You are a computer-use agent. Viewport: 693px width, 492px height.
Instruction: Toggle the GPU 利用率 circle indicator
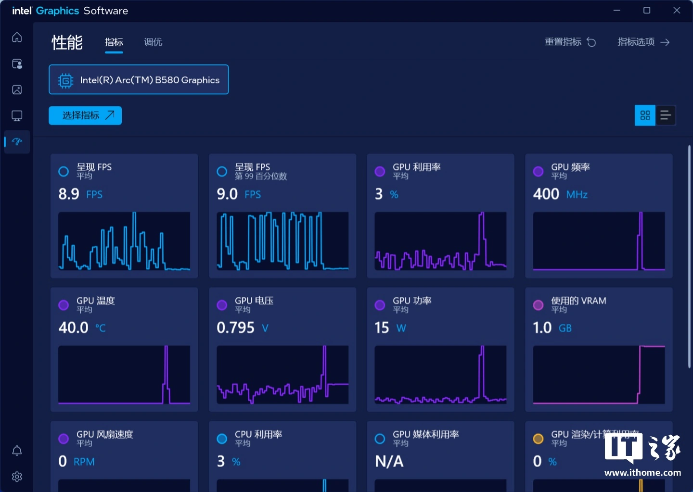(380, 172)
